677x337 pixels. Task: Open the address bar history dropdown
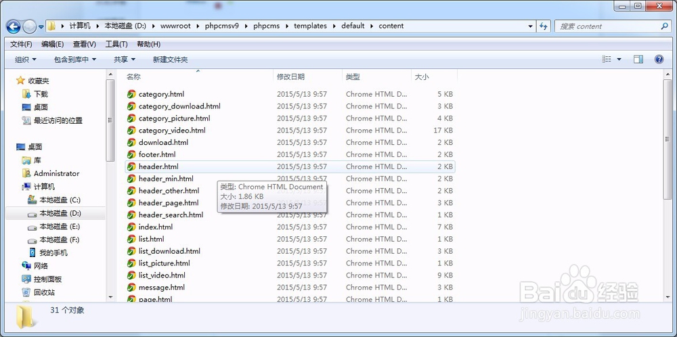coord(531,26)
